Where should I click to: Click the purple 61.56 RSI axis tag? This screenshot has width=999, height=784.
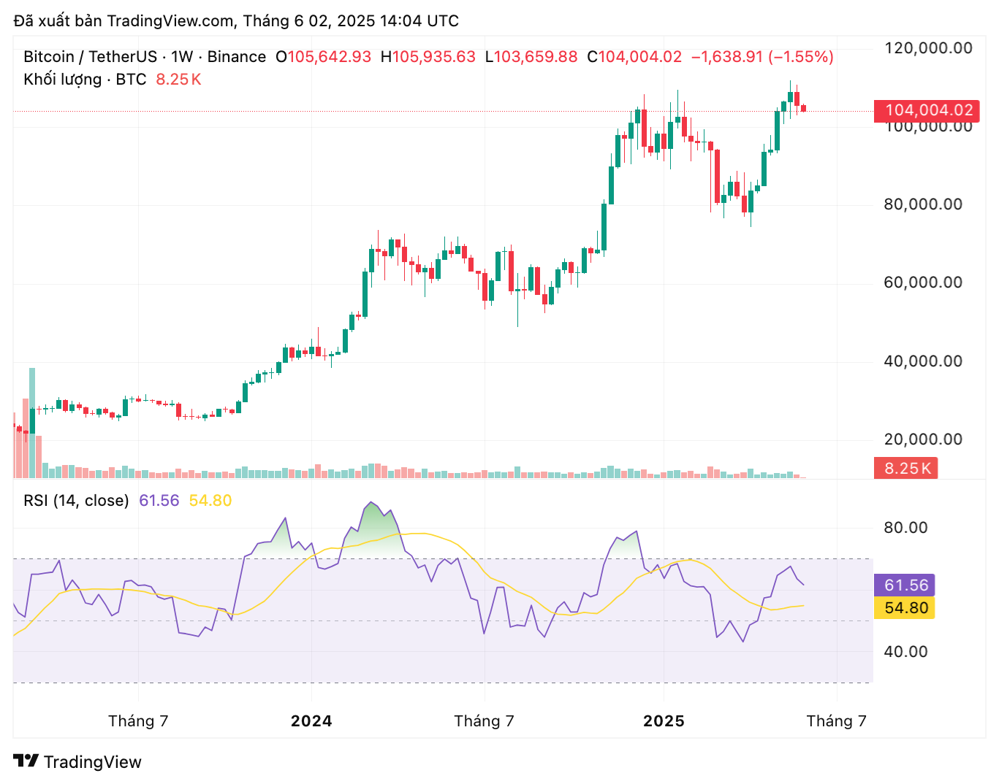(x=905, y=585)
